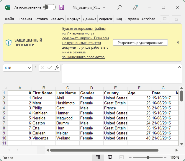Select column G header

163,88
